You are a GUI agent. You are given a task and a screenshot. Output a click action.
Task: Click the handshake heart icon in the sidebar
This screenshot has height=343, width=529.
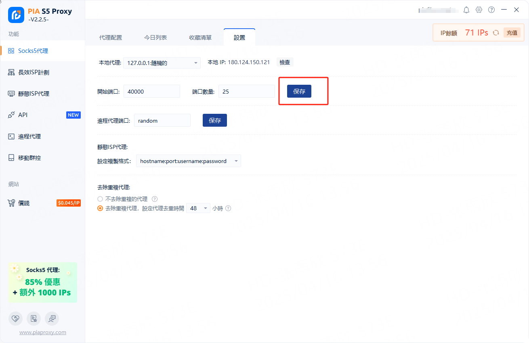pyautogui.click(x=15, y=318)
